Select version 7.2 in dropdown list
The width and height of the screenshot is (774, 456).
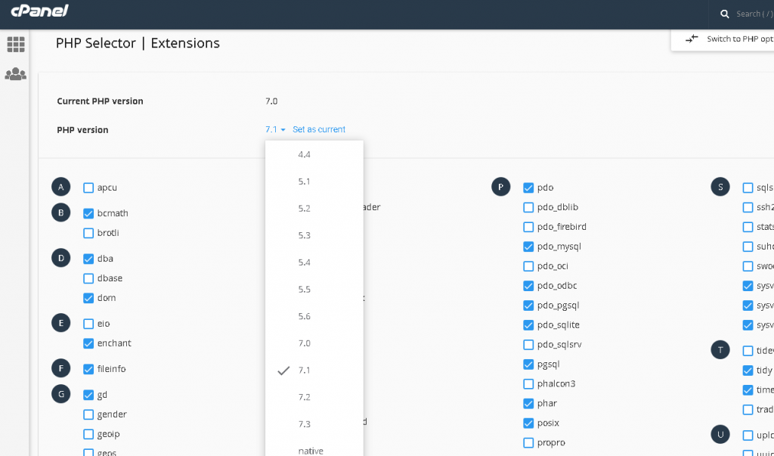pos(304,397)
